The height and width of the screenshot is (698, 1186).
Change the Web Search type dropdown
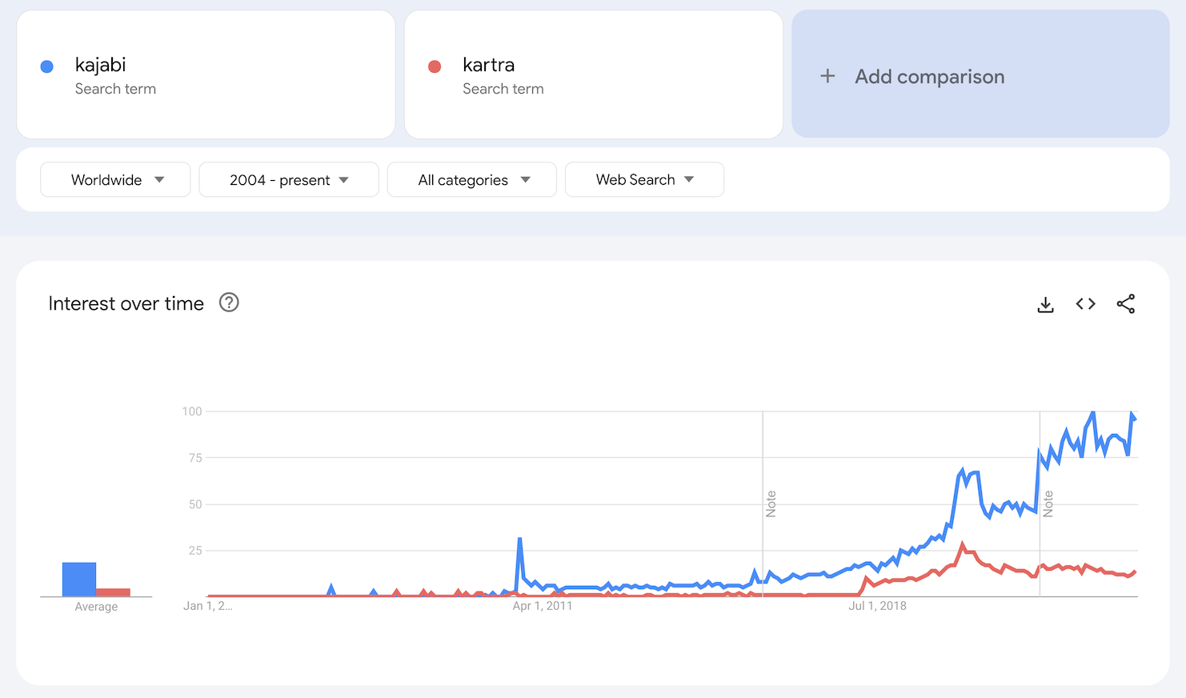[x=644, y=179]
